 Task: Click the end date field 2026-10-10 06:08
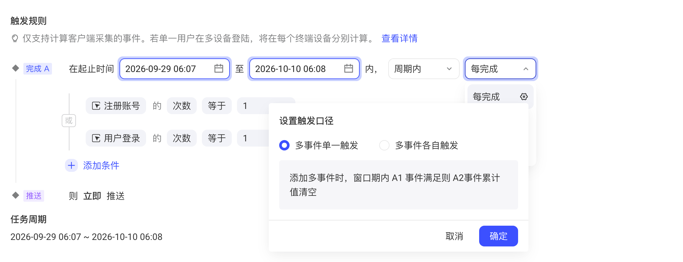(304, 69)
